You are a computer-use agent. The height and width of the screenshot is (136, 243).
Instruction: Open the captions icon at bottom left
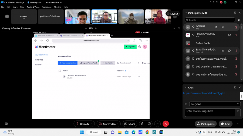pyautogui.click(x=6, y=124)
